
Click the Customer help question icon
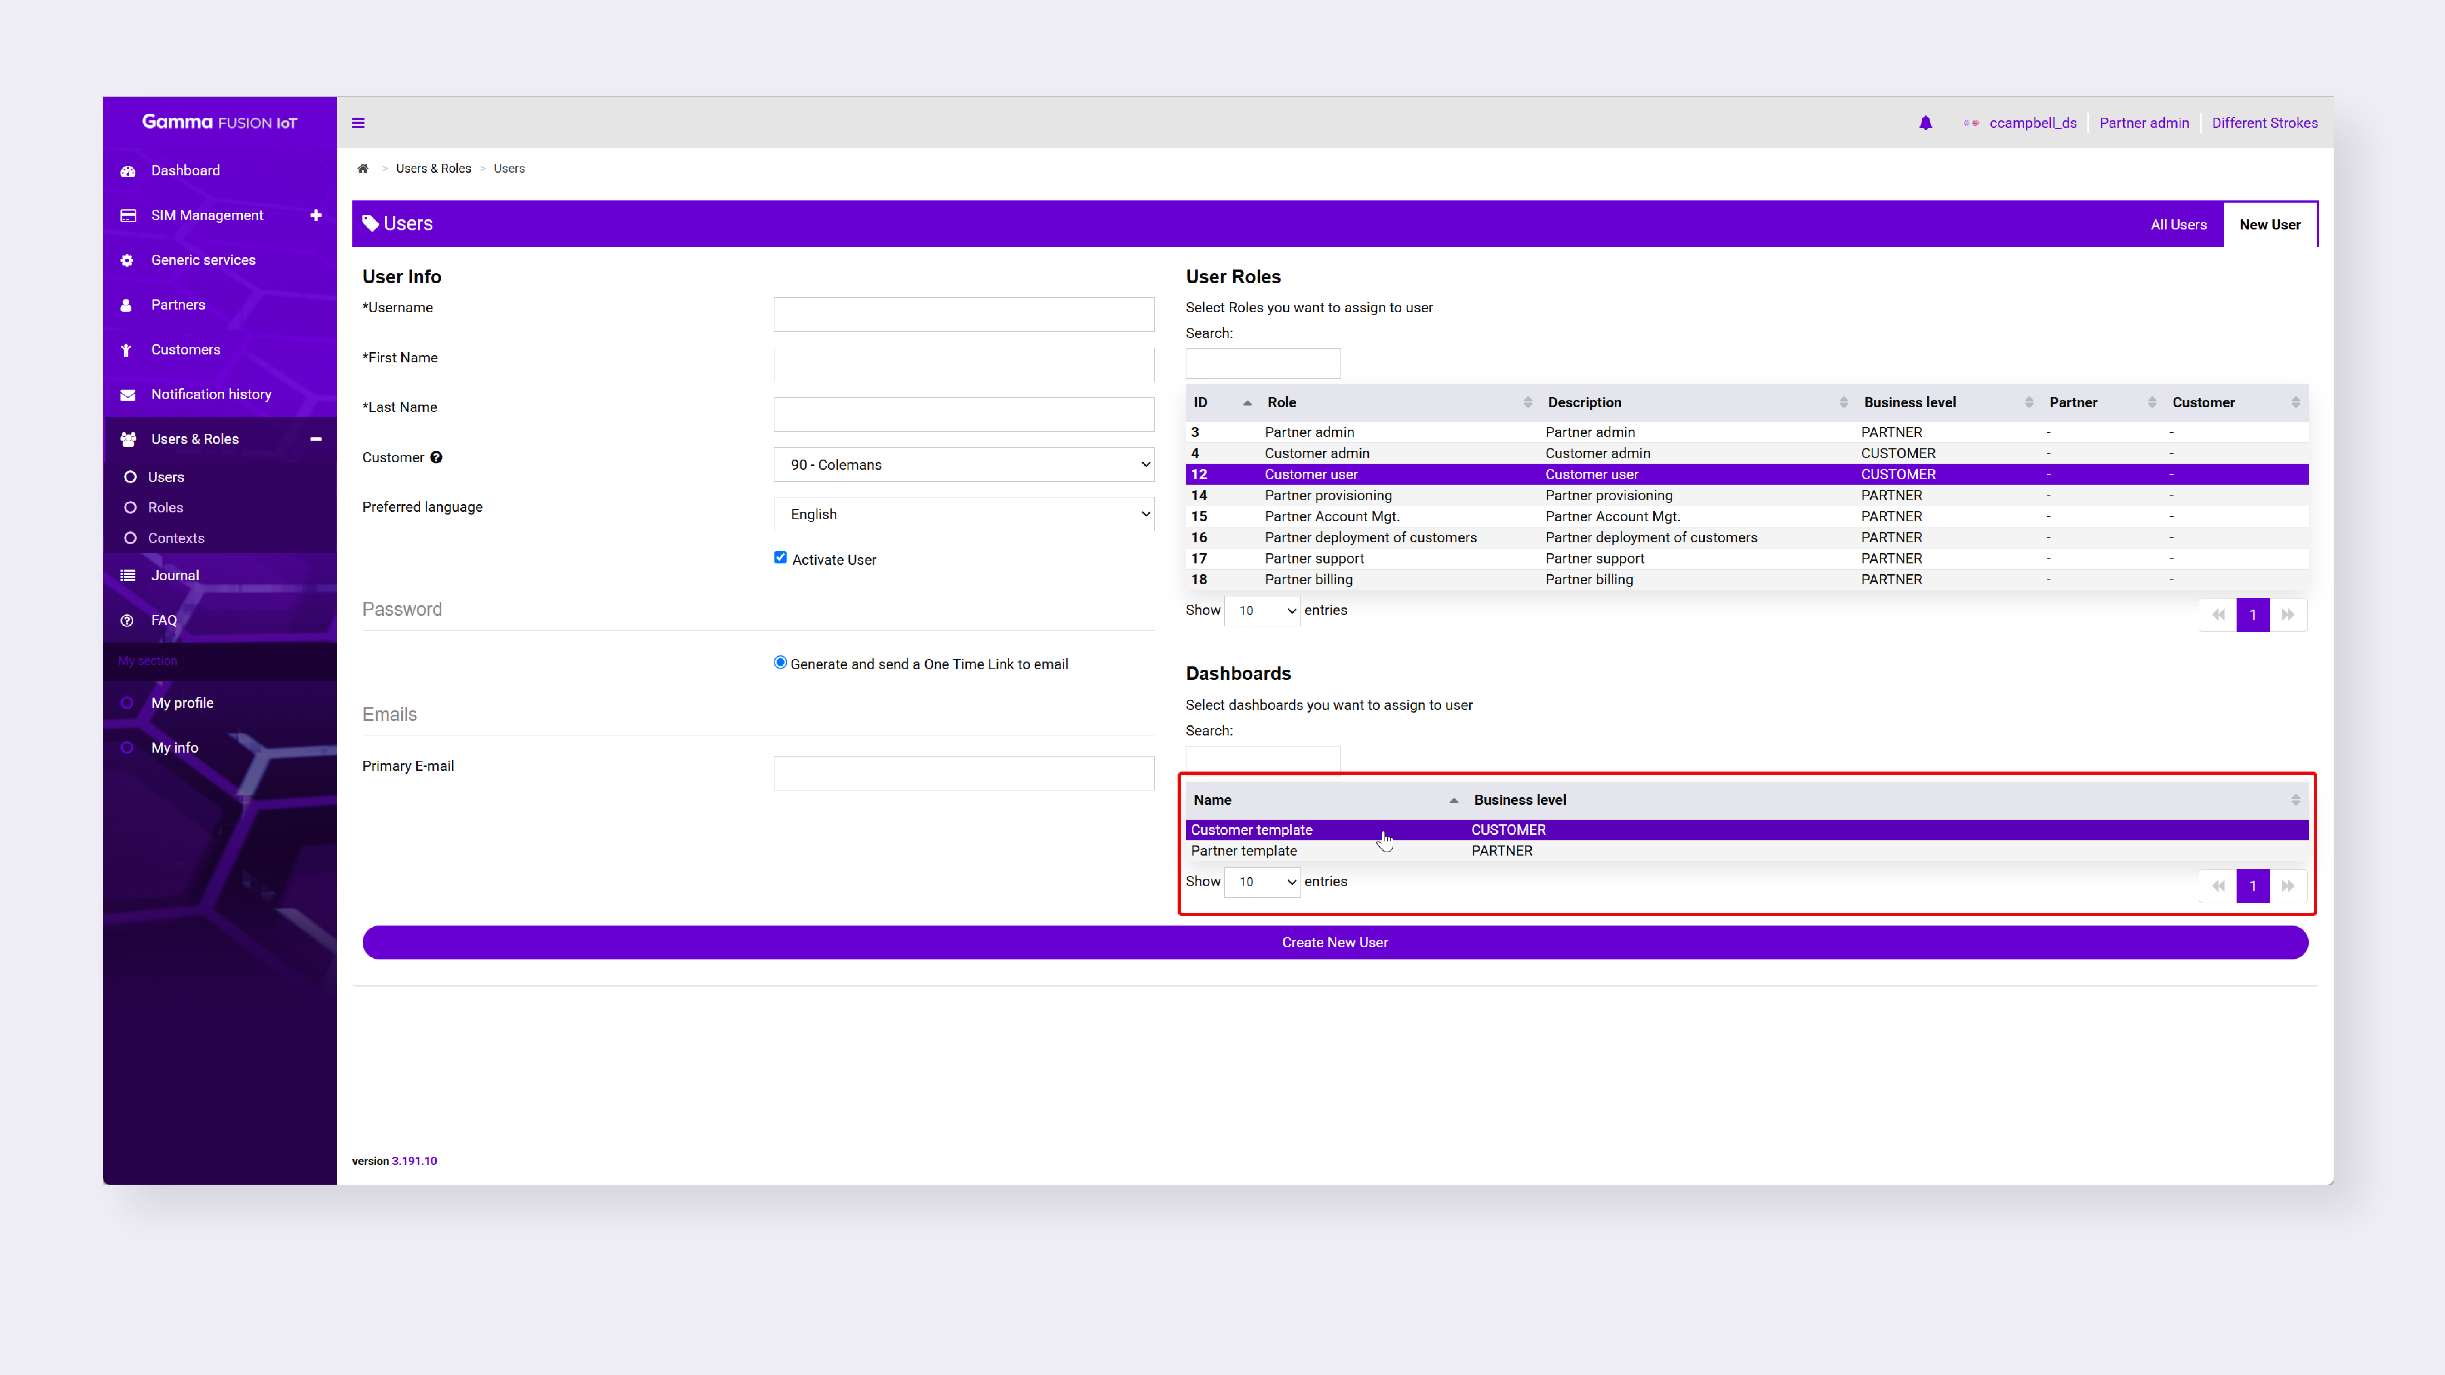pyautogui.click(x=436, y=457)
